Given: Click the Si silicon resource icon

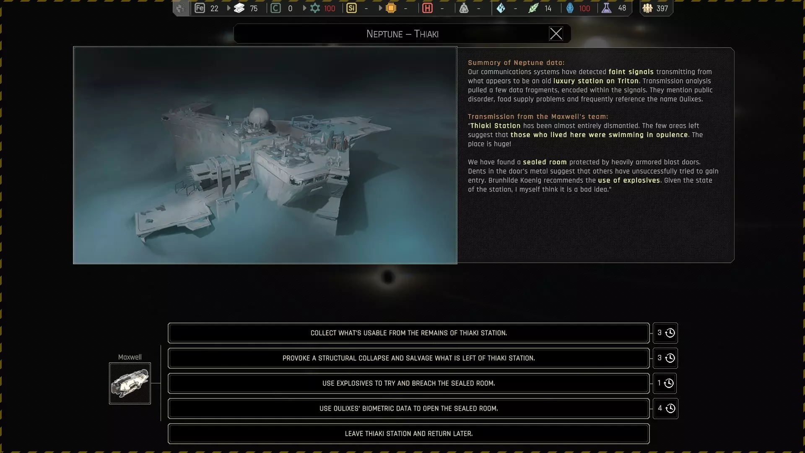Looking at the screenshot, I should click(351, 8).
